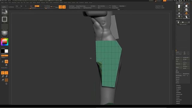Select the merged figure tool thumbnail
Image resolution: width=192 pixels, height=108 pixels.
[x=186, y=17]
